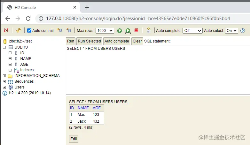Click the Commit icon

pos(69,30)
